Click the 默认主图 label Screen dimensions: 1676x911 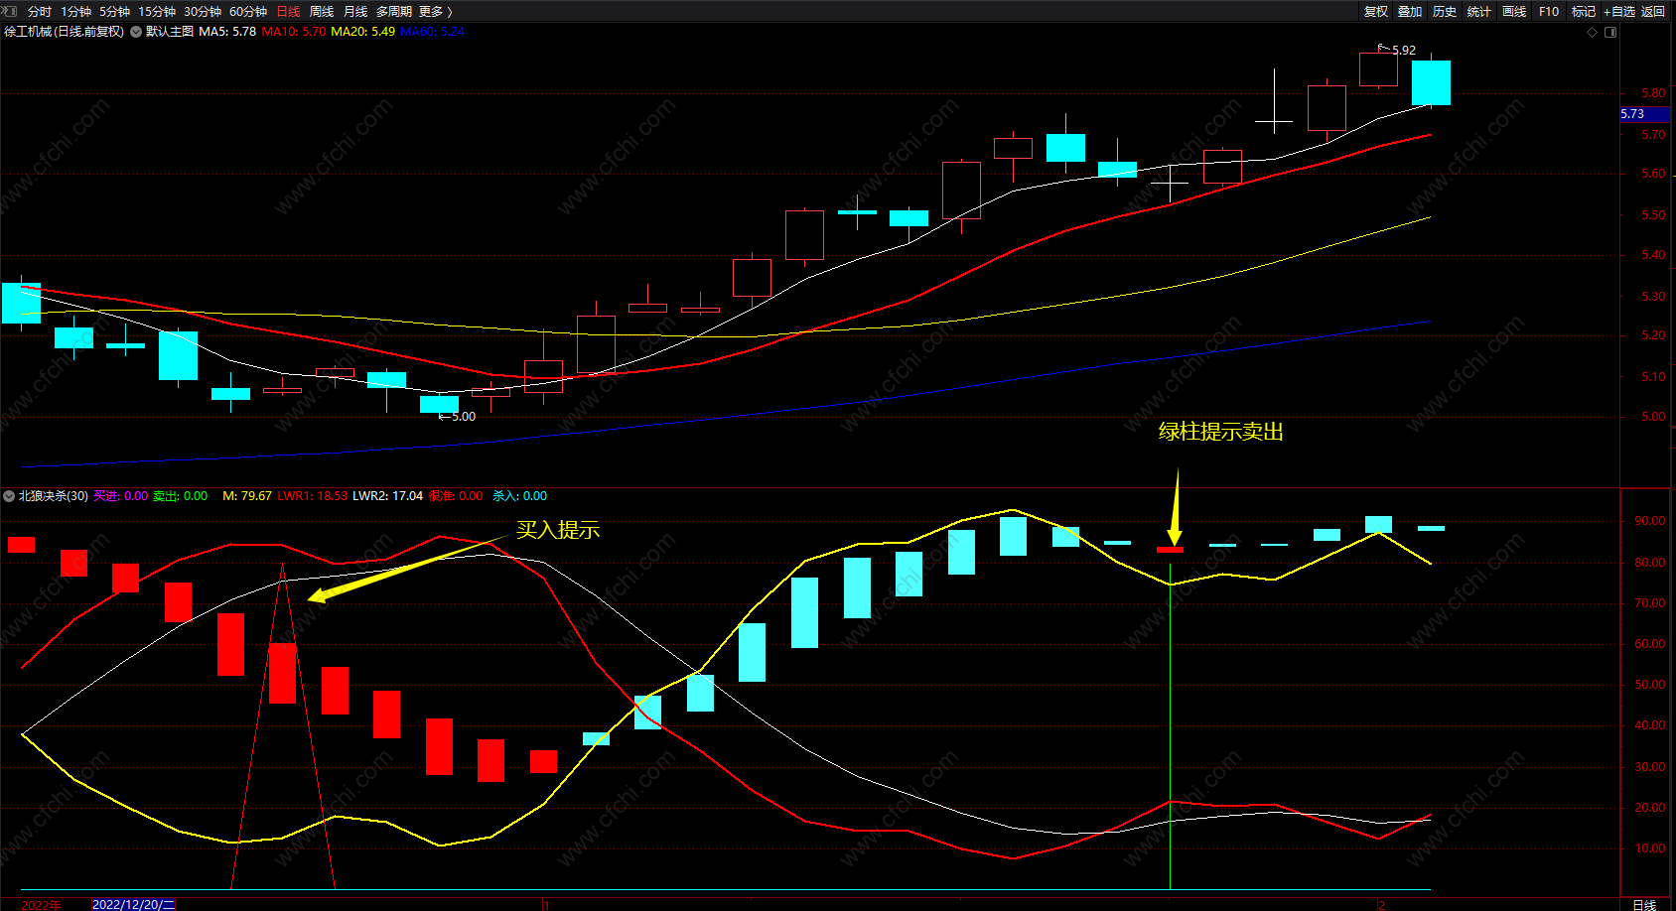(x=170, y=32)
